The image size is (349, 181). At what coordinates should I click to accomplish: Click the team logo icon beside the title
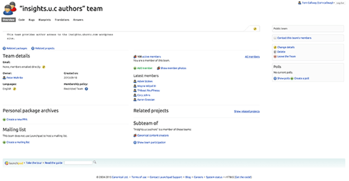(10, 8)
